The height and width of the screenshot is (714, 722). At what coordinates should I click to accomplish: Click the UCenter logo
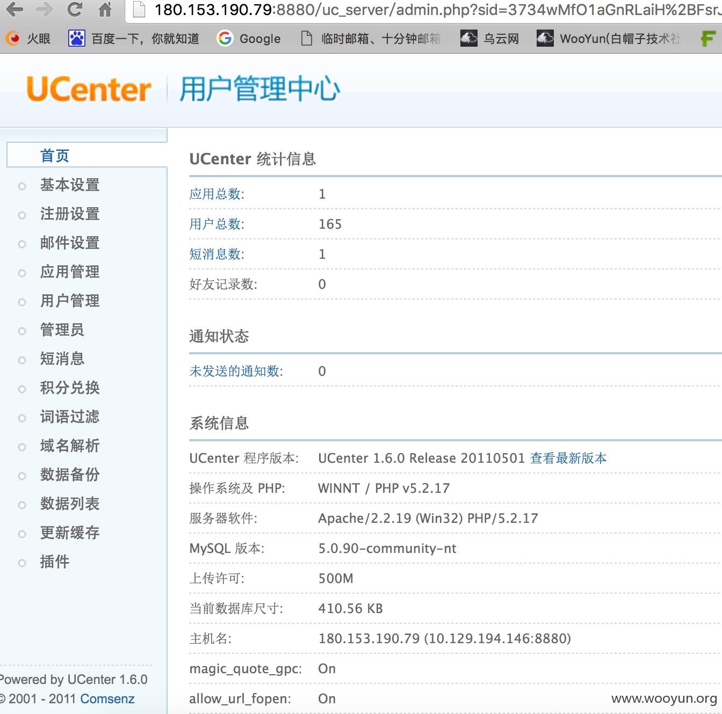click(89, 89)
